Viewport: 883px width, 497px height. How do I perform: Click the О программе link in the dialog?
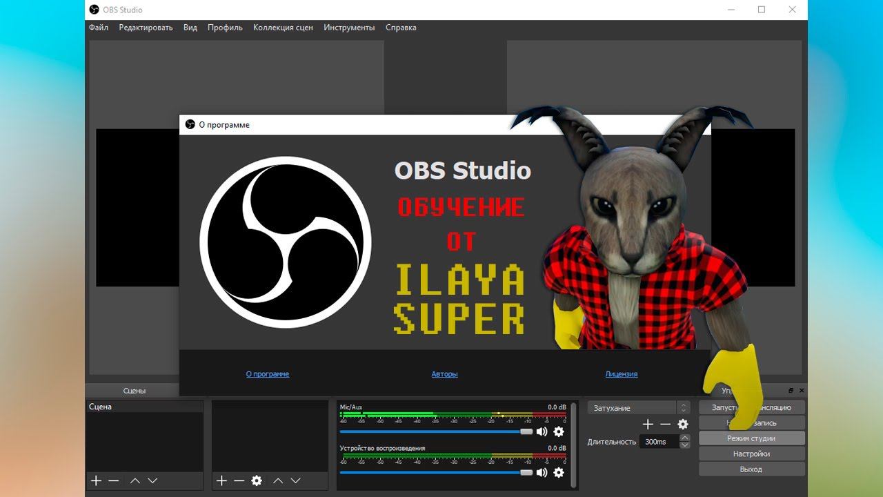click(x=268, y=374)
